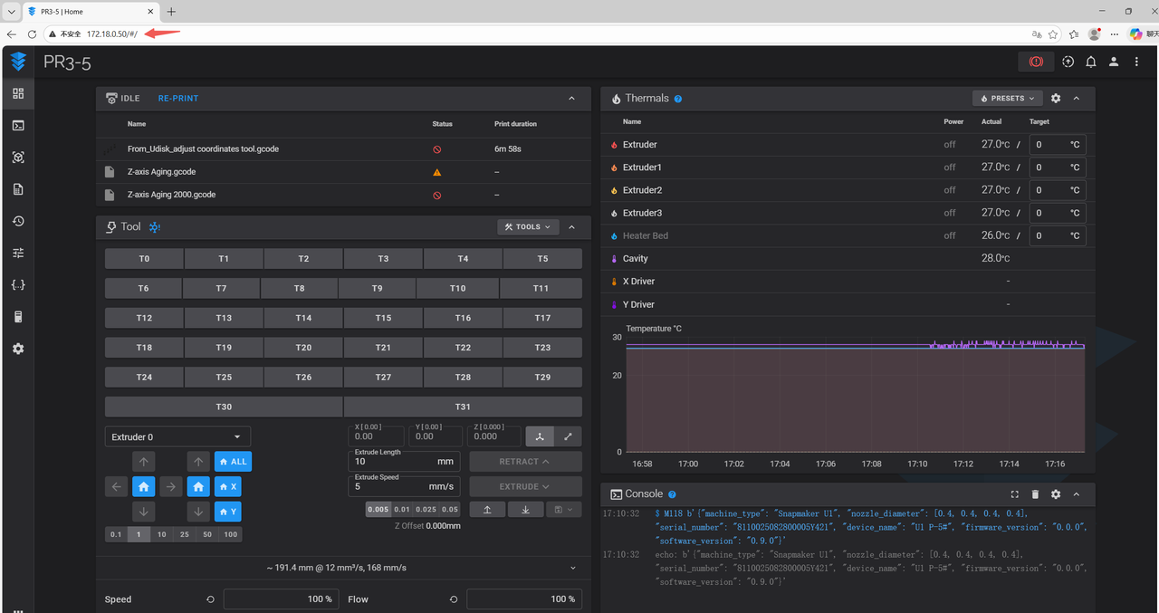Image resolution: width=1159 pixels, height=613 pixels.
Task: Home the X and Y axes
Action: click(x=144, y=486)
